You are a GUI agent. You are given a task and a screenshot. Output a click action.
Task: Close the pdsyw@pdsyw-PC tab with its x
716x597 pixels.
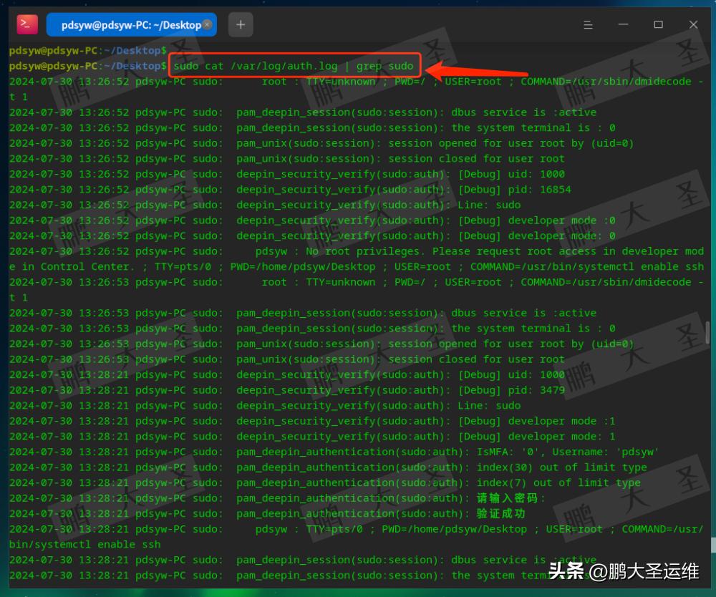tap(208, 24)
